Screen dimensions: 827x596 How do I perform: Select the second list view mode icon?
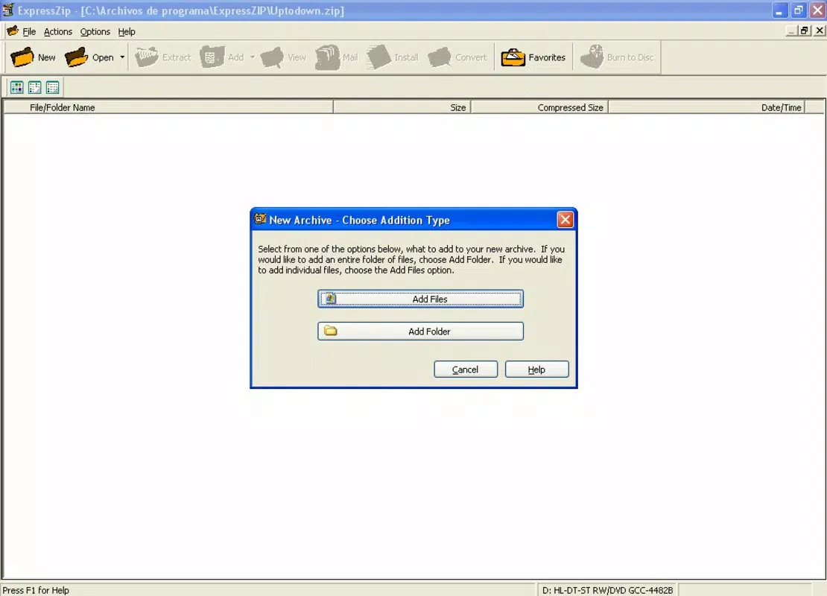click(x=35, y=88)
